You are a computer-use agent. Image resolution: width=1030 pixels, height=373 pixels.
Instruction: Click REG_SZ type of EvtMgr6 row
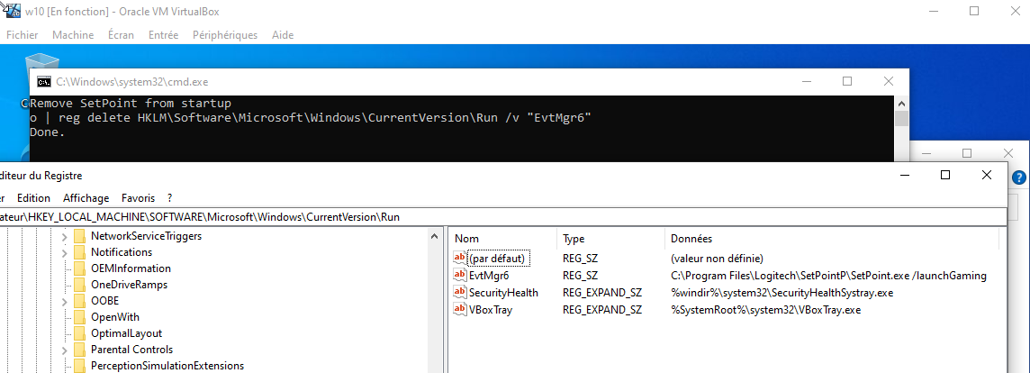pos(580,276)
